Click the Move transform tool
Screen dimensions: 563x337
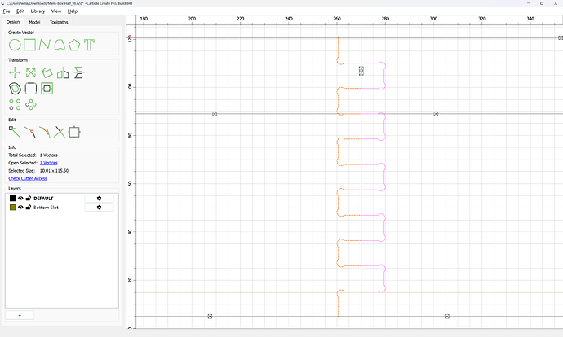(x=15, y=72)
